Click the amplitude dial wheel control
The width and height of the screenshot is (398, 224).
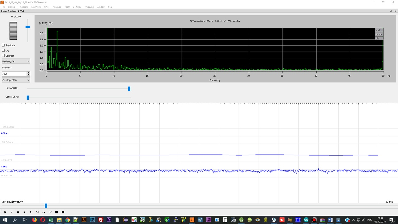[13, 30]
